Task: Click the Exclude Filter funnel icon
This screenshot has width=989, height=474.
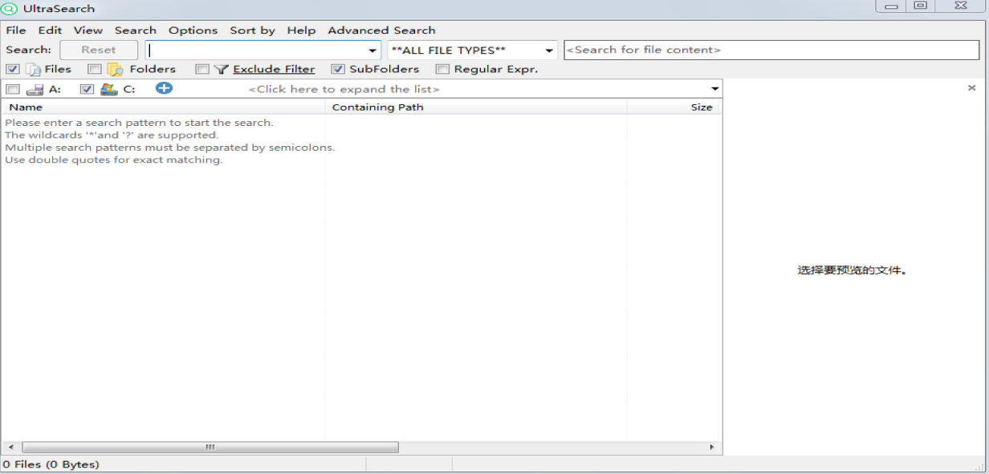Action: [x=222, y=70]
